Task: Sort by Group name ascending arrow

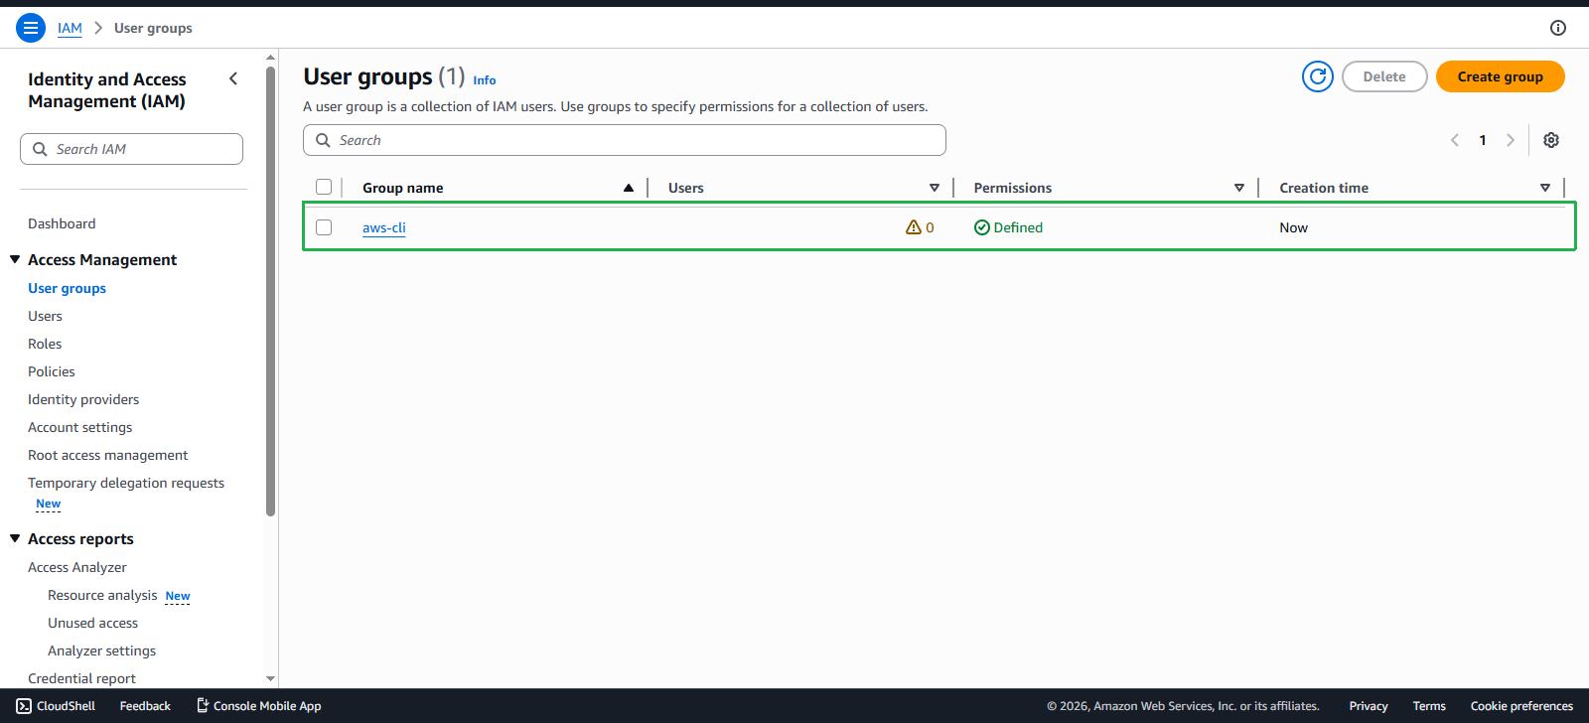Action: tap(629, 188)
